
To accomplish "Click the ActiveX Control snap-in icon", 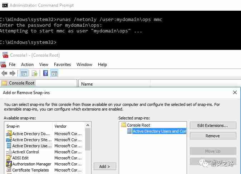I will (x=9, y=152).
